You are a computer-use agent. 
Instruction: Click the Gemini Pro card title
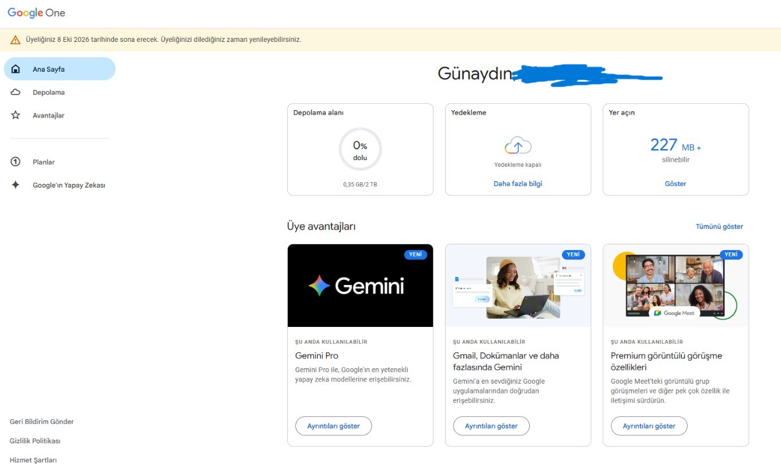317,356
